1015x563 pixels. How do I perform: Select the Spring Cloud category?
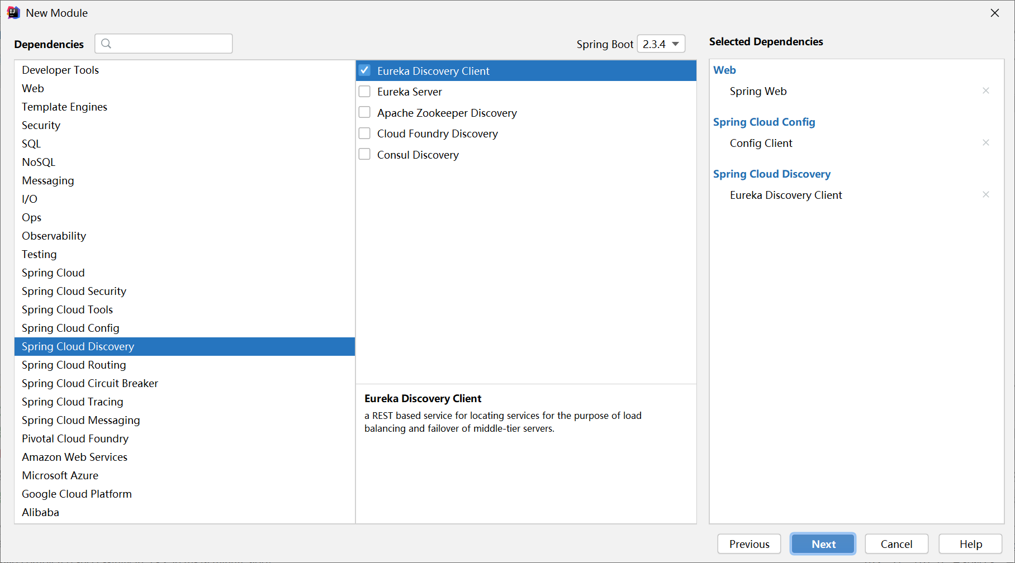click(184, 273)
